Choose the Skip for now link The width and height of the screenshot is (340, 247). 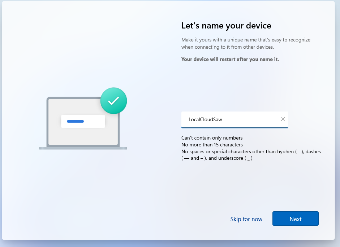coord(246,219)
